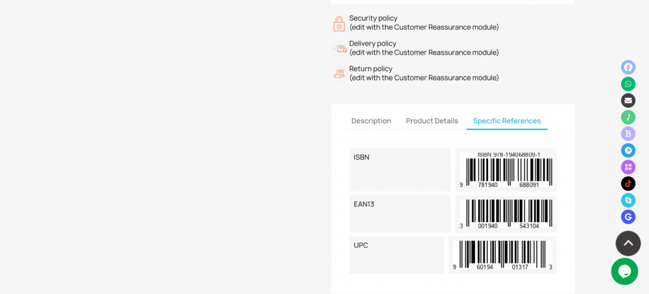Open the Skype contact icon
649x294 pixels.
pyautogui.click(x=628, y=200)
